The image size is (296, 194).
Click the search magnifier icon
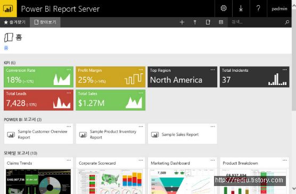tap(287, 22)
